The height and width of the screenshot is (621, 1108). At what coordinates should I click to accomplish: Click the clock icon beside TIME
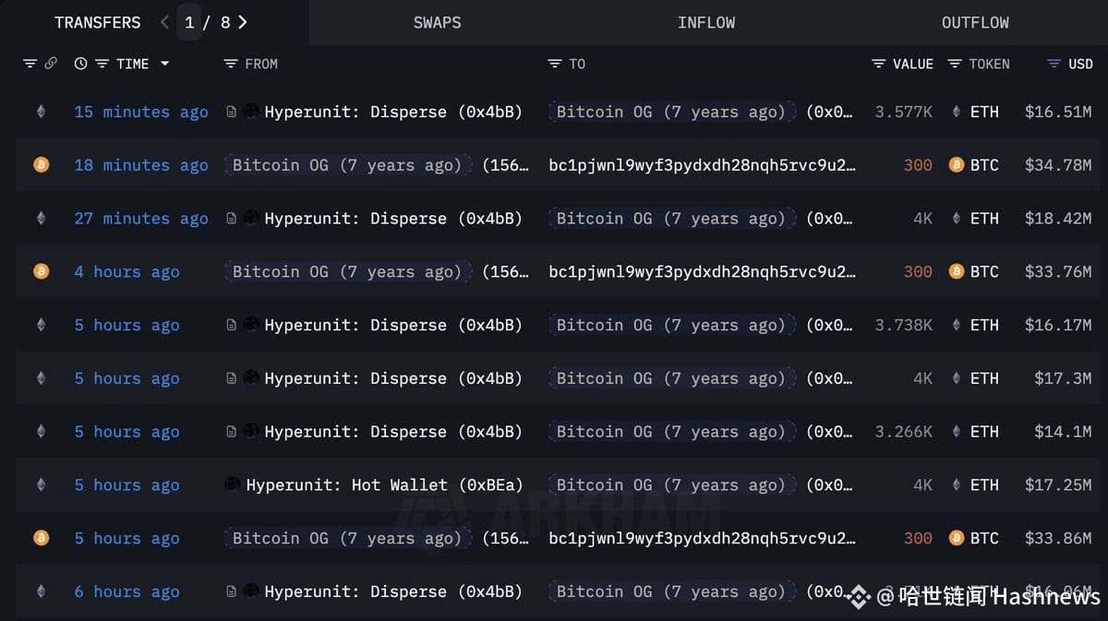(x=81, y=64)
